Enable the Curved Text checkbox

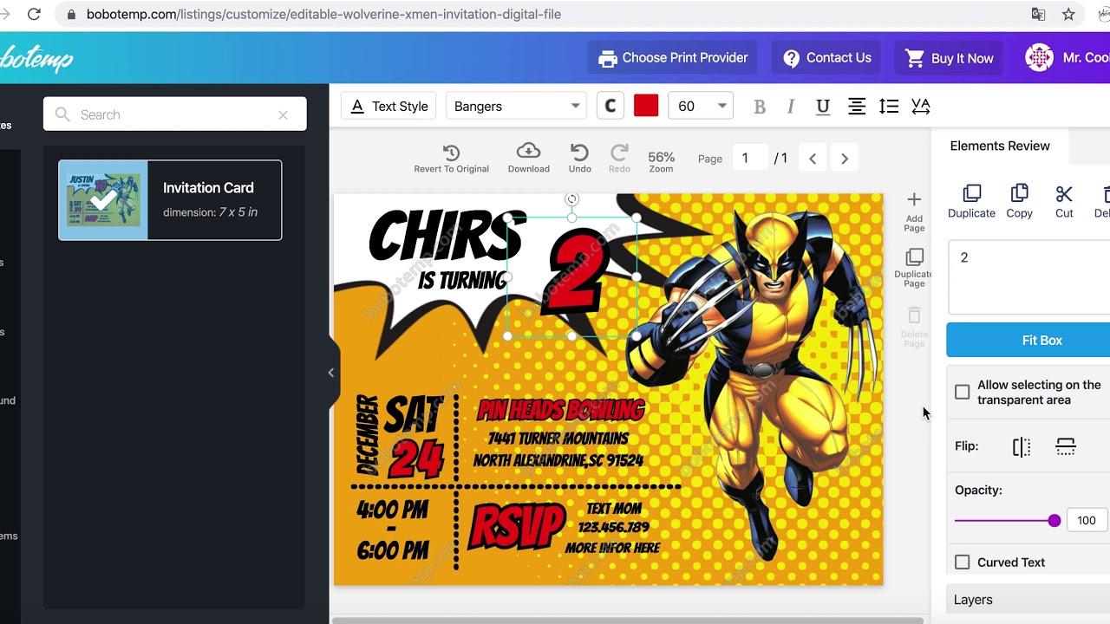[963, 562]
